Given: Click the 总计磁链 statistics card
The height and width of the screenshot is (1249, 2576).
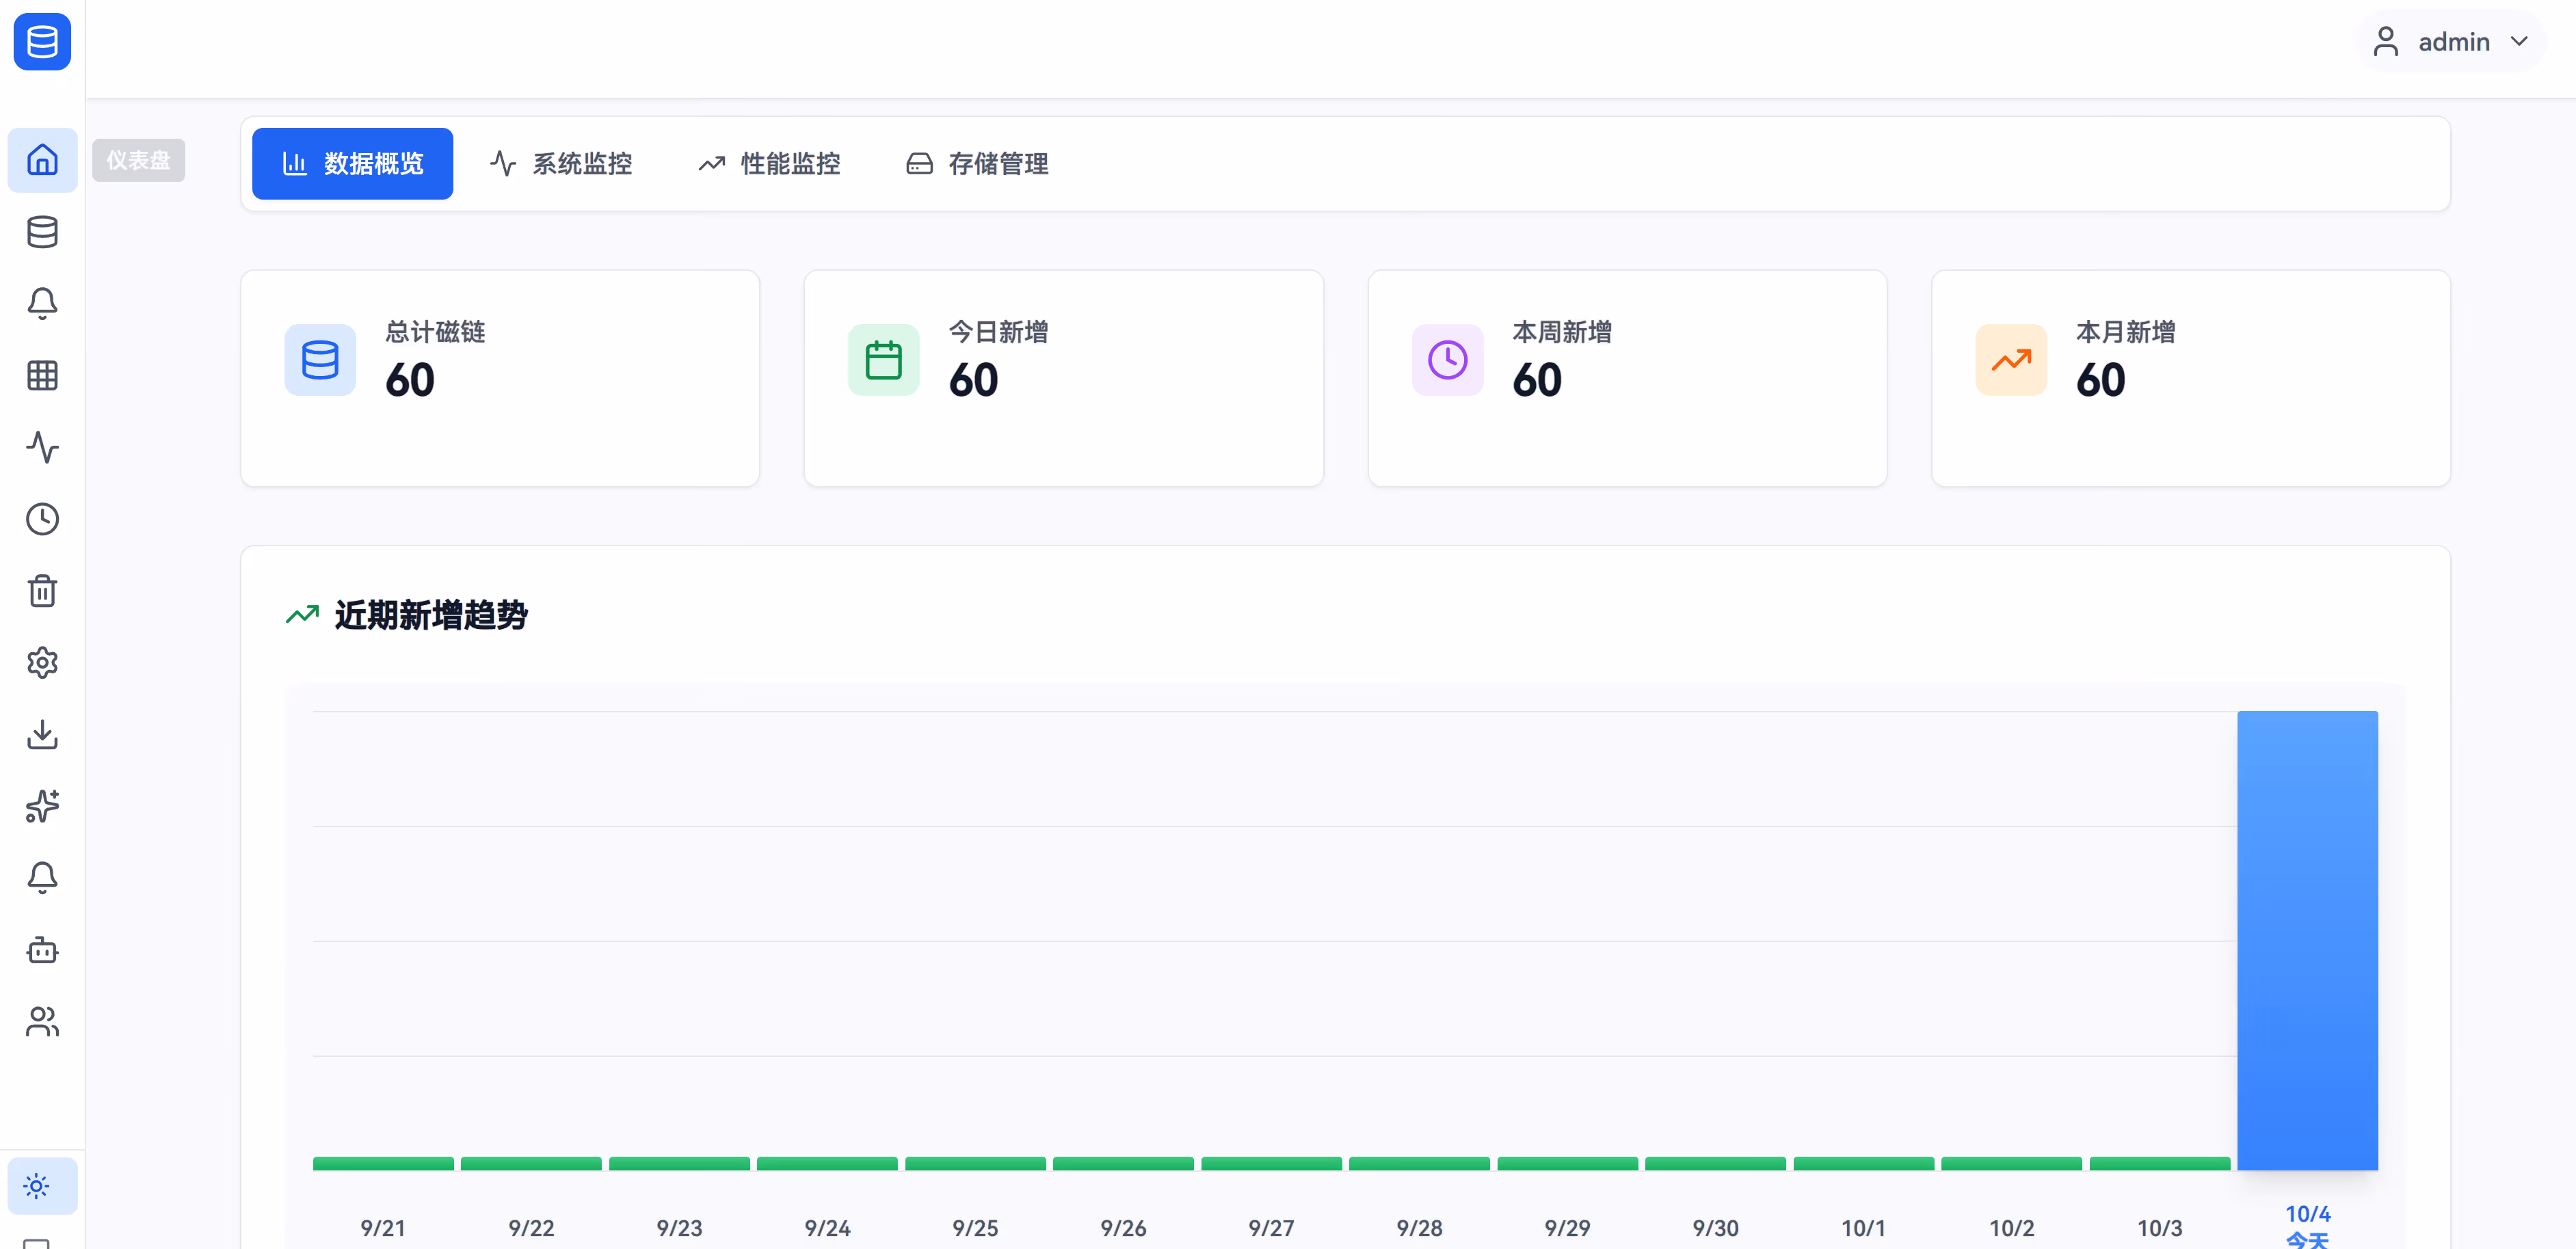Looking at the screenshot, I should pos(500,378).
